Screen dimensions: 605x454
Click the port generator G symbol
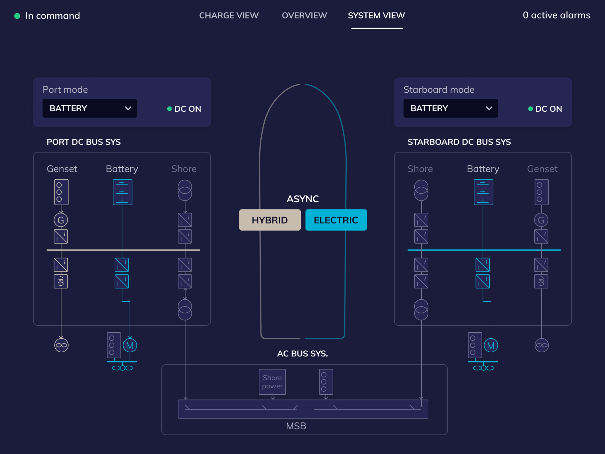tap(61, 220)
